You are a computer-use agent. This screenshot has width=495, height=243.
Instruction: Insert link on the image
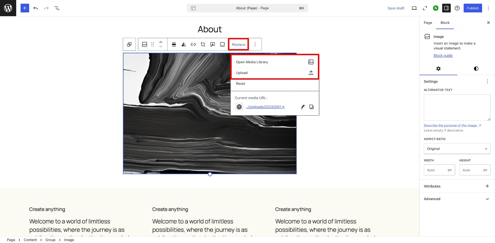click(193, 44)
